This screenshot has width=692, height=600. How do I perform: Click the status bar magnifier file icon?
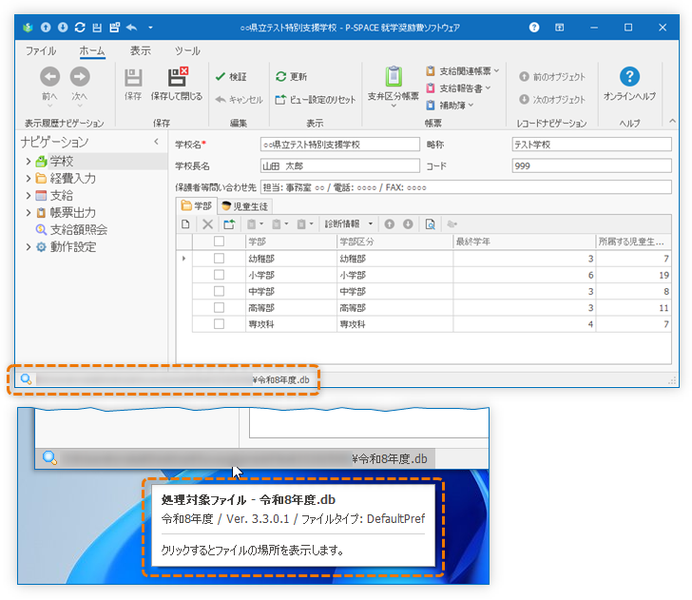26,379
